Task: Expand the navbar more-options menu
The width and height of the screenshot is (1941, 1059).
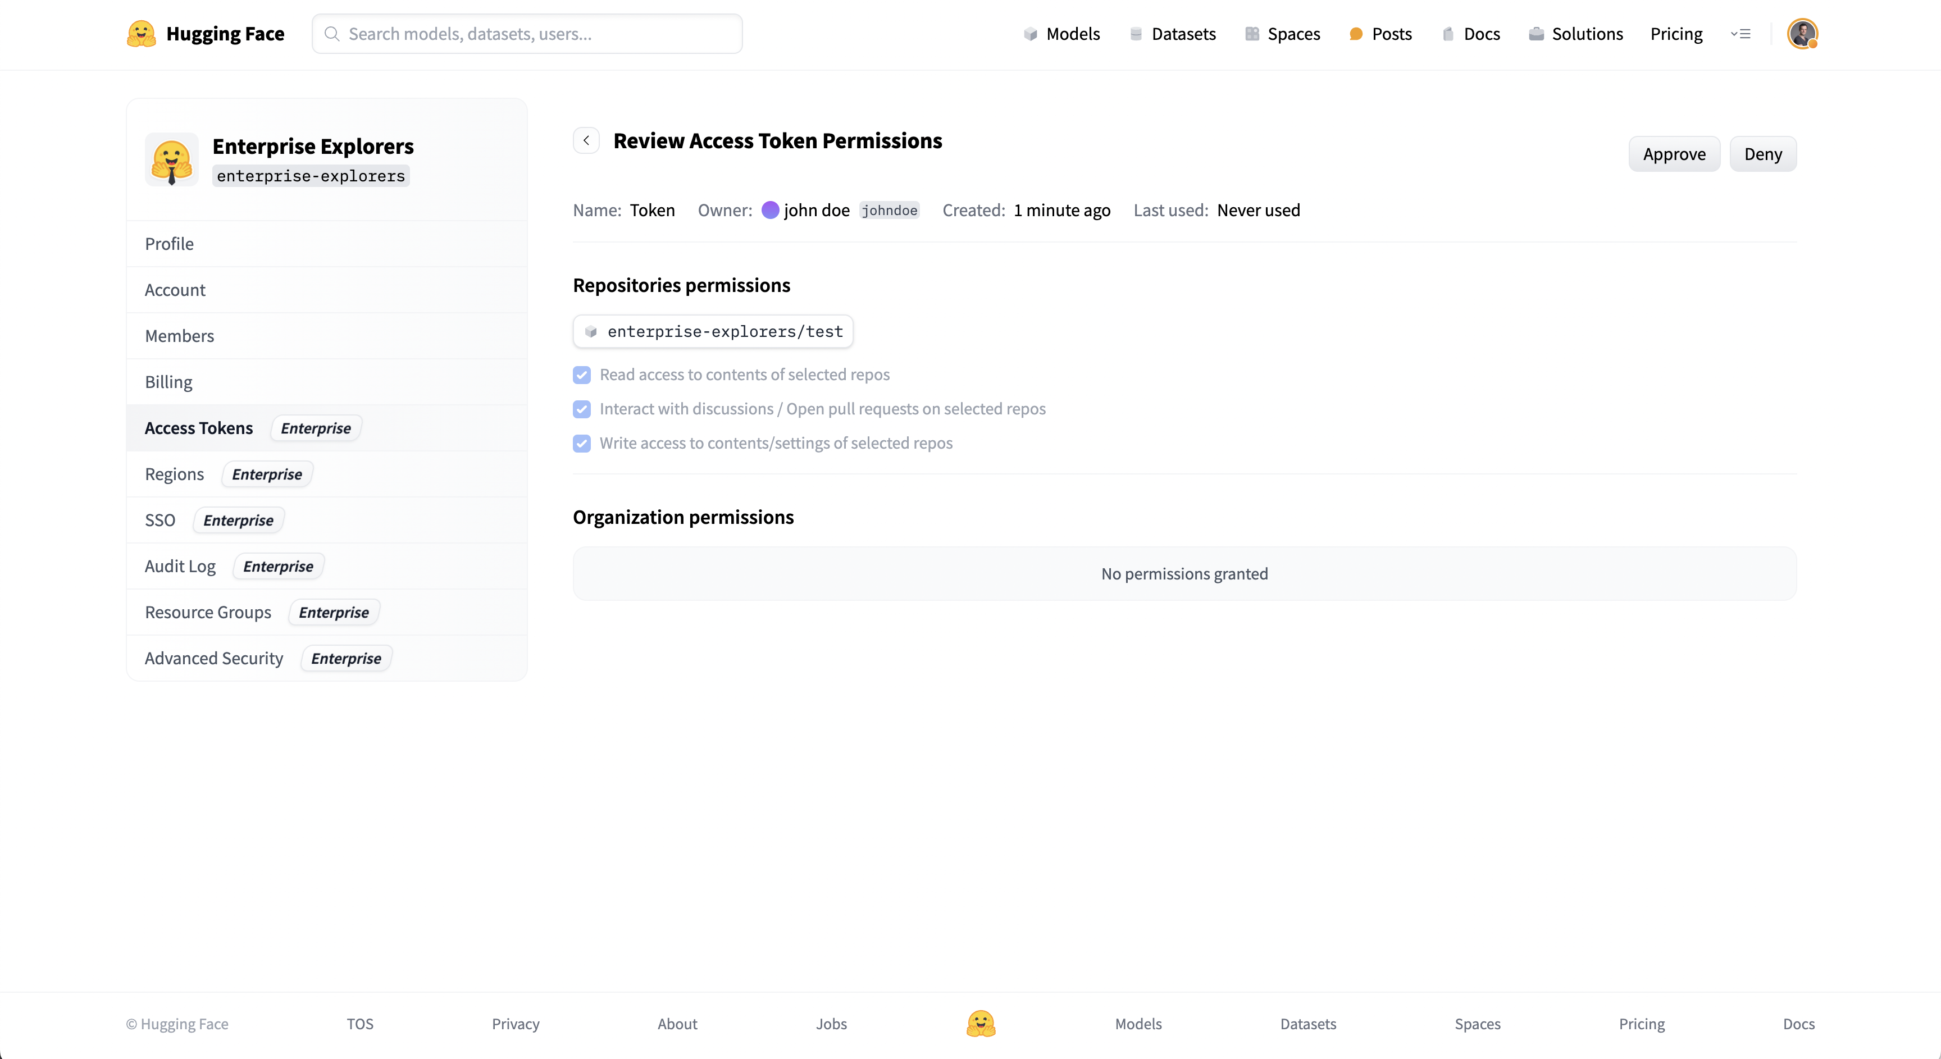Action: pyautogui.click(x=1740, y=34)
